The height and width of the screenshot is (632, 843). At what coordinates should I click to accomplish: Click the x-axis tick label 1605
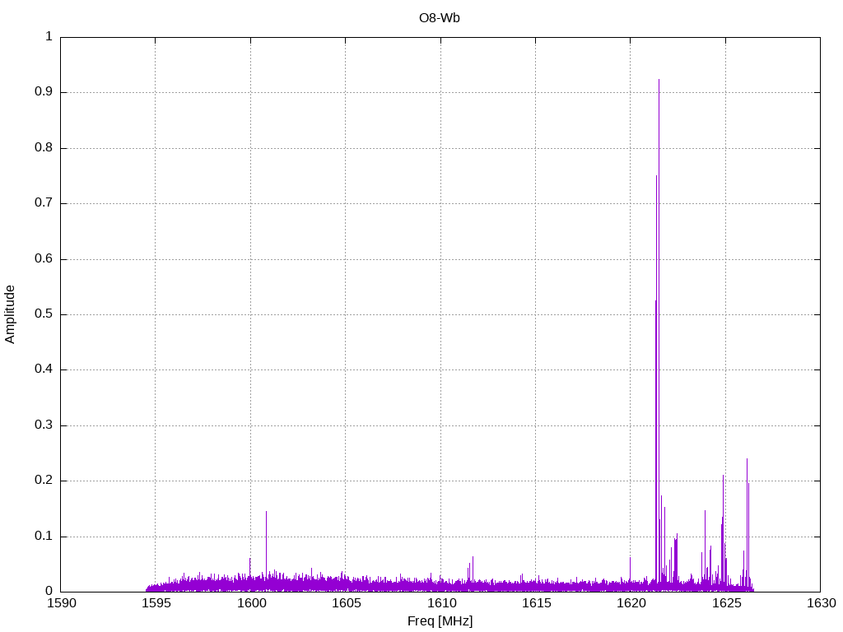(347, 603)
